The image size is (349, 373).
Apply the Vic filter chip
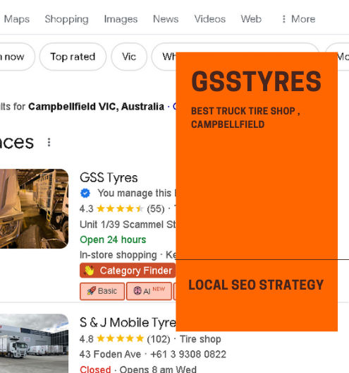[x=129, y=57]
